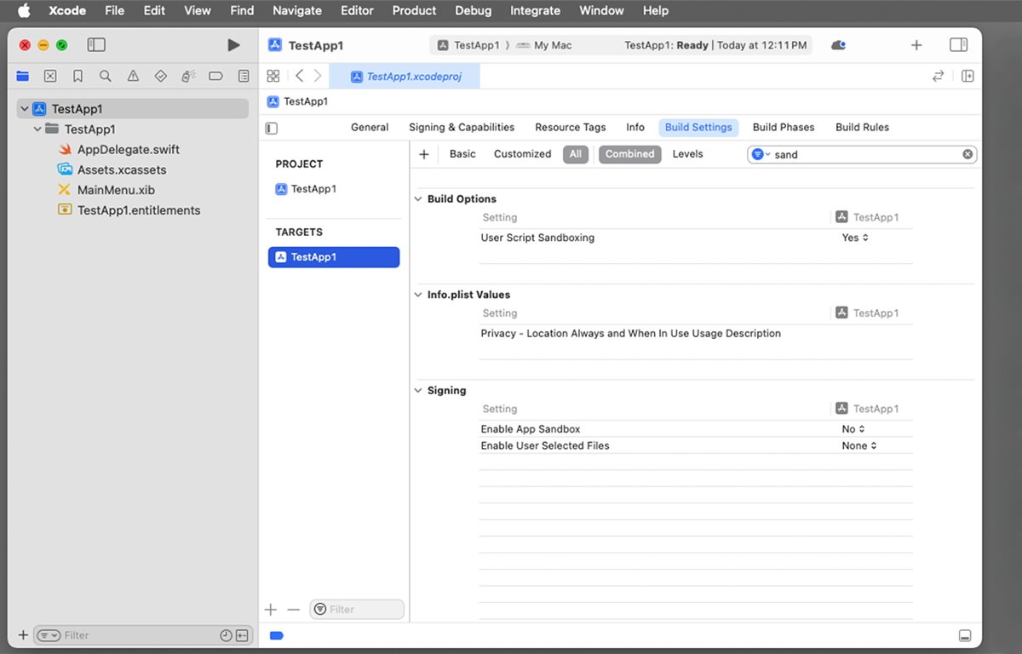Screen dimensions: 1022x654
Task: Open the Test navigator diamond icon
Action: coord(160,76)
